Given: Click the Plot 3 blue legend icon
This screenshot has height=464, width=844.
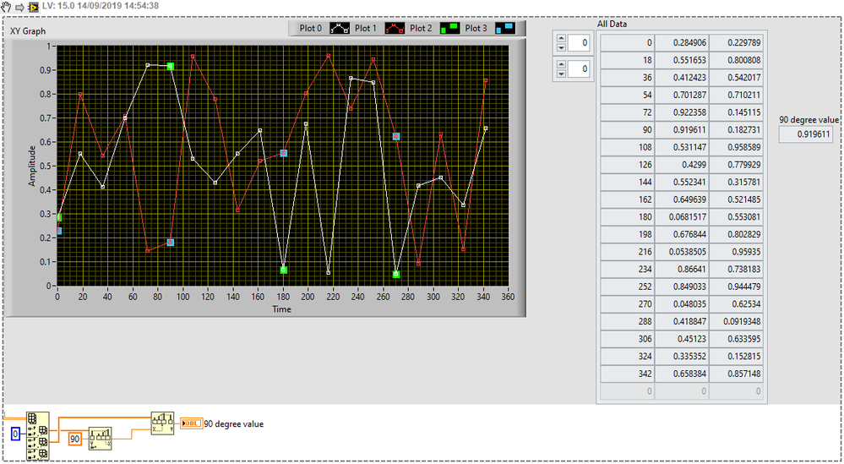Looking at the screenshot, I should click(505, 29).
